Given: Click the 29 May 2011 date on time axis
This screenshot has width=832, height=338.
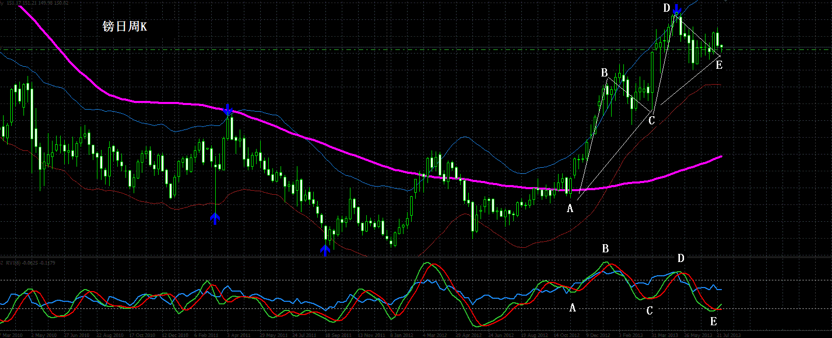Looking at the screenshot, I should coord(273,335).
